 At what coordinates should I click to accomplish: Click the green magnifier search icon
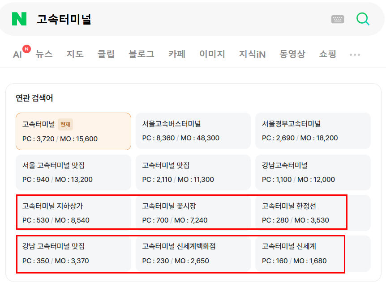[363, 19]
